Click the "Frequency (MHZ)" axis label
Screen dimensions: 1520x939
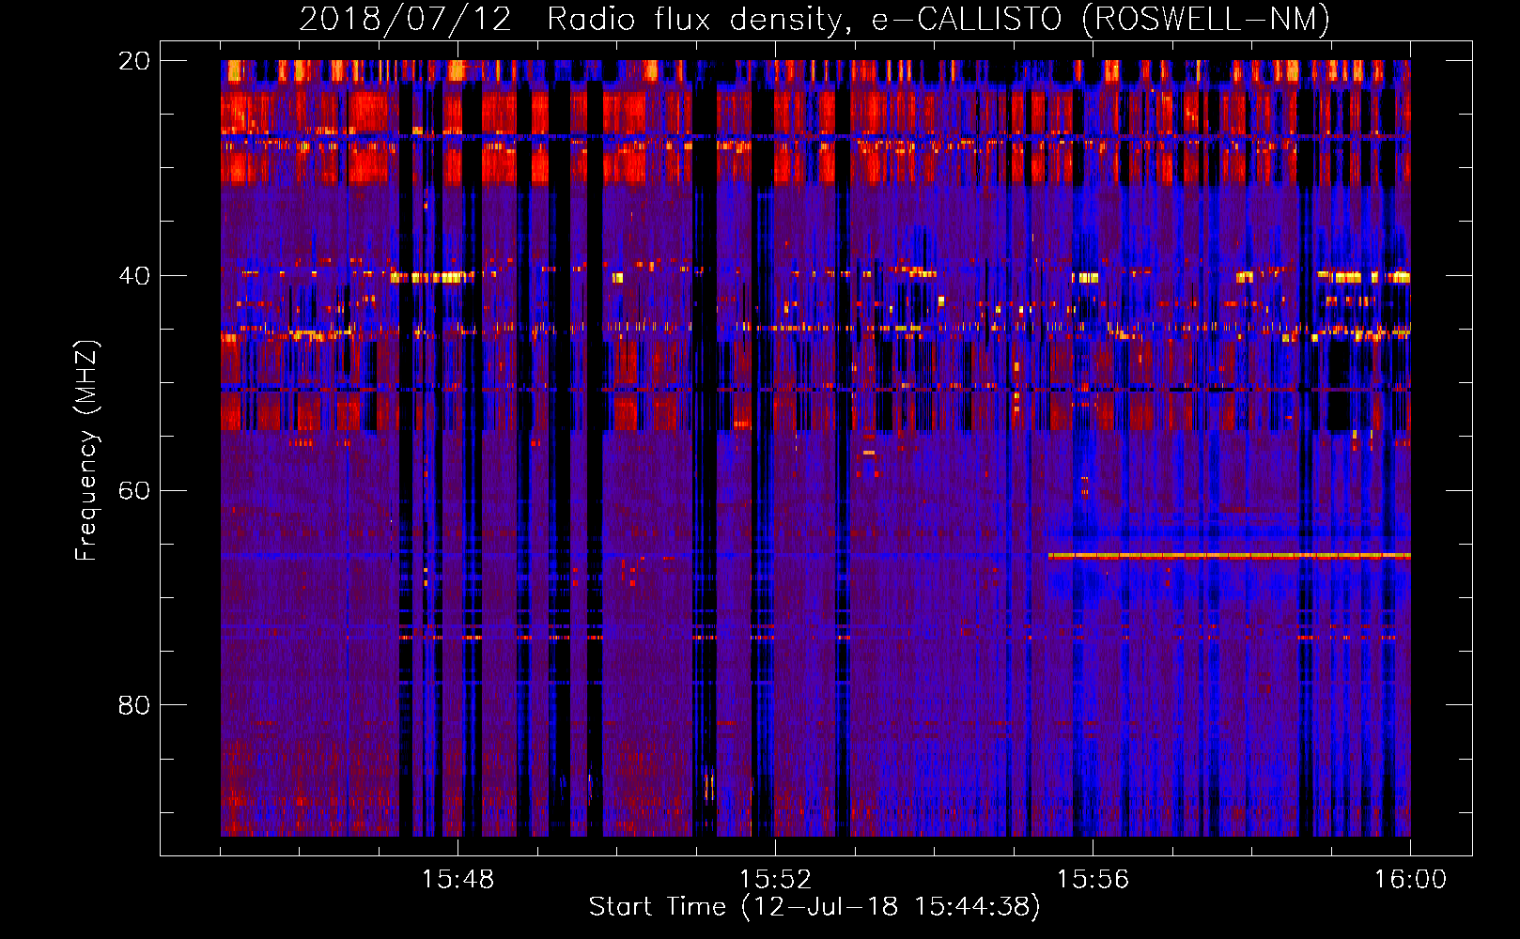coord(86,451)
